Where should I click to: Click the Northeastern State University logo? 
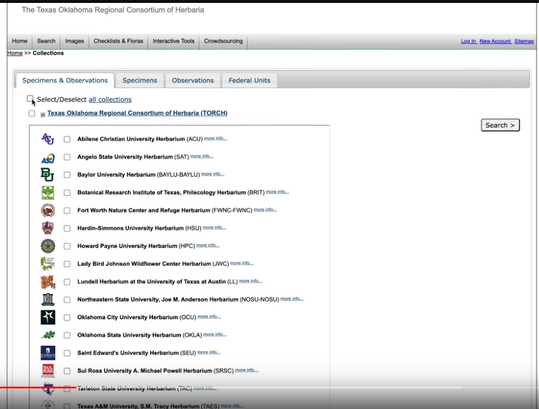point(48,300)
